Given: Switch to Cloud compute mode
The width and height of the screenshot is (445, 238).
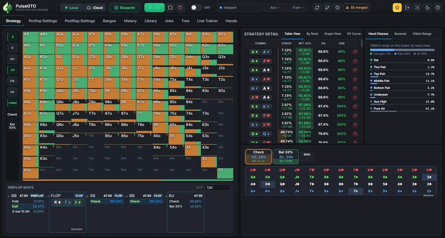Looking at the screenshot, I should coord(95,8).
